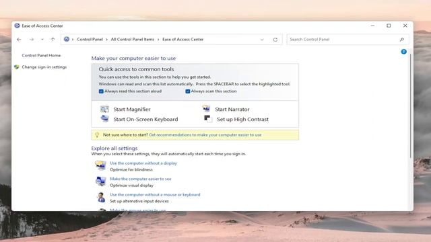Click the back navigation arrow

(19, 40)
